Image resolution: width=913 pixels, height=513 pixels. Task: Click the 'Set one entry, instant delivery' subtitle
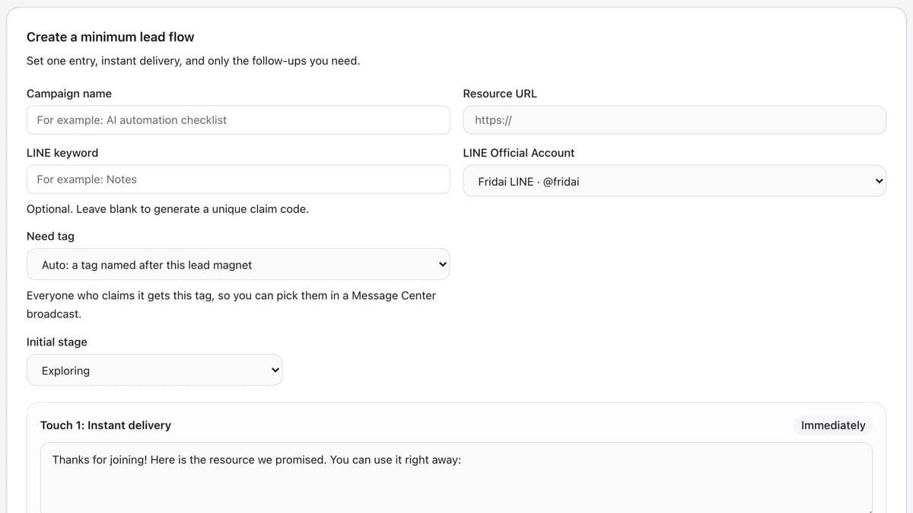tap(193, 61)
